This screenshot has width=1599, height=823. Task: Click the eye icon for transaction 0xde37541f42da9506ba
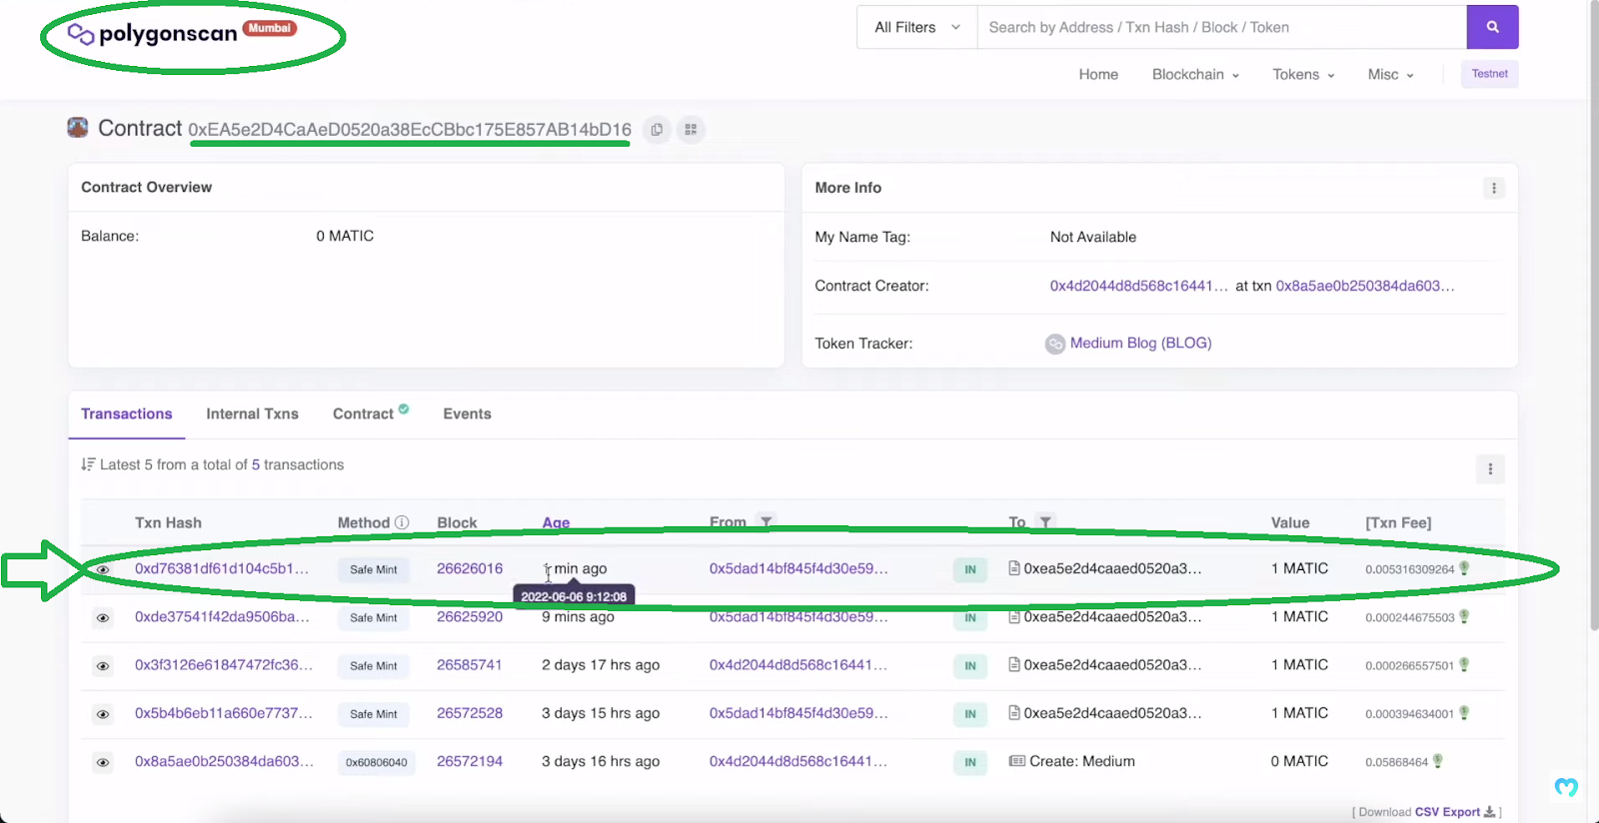103,618
